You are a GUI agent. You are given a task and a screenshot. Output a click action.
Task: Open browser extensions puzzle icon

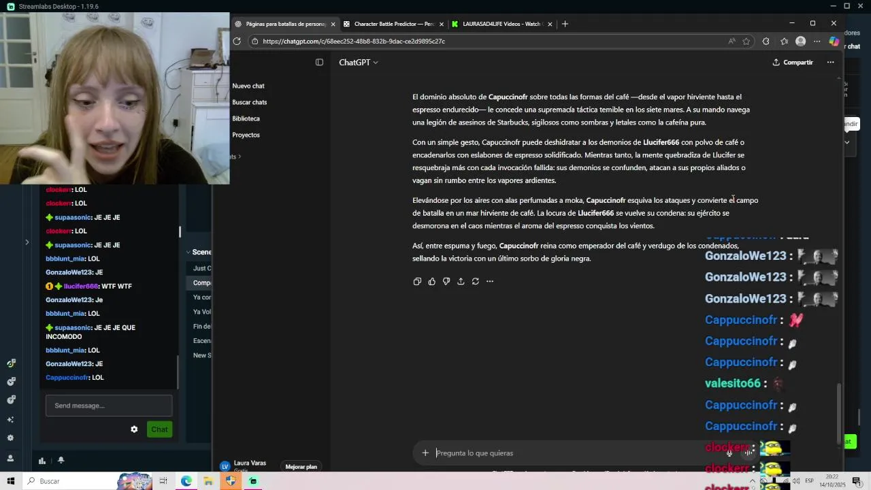(766, 41)
